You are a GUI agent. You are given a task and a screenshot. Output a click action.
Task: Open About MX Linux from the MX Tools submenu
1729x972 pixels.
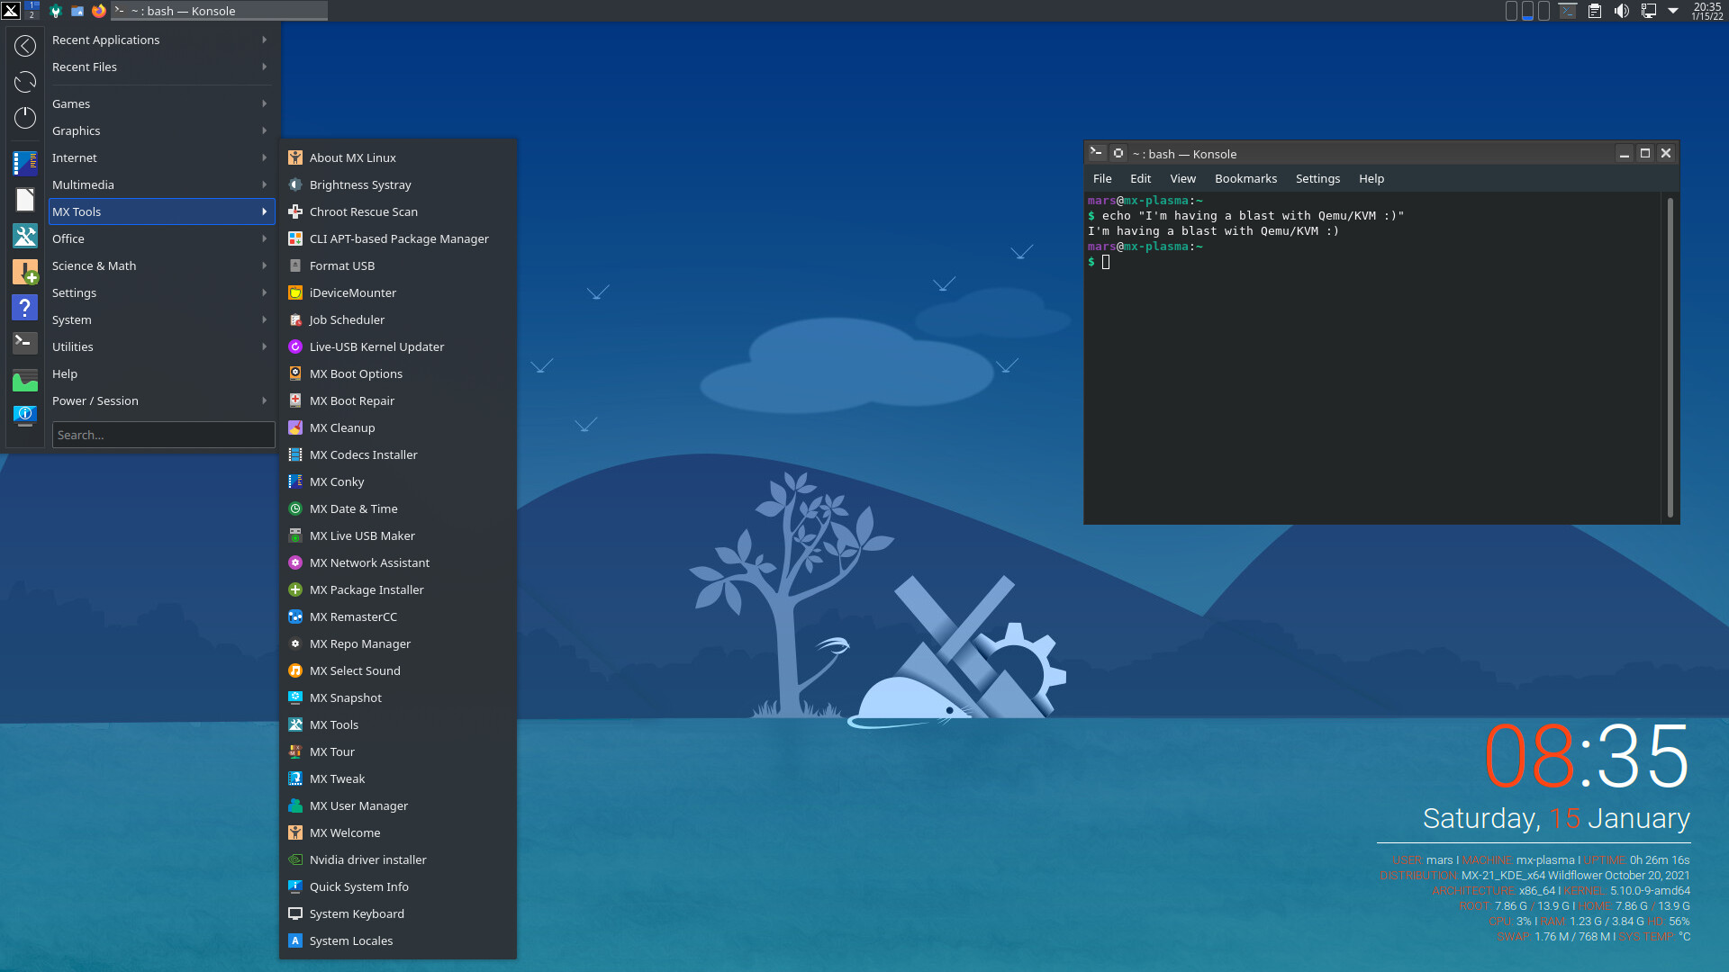[397, 157]
